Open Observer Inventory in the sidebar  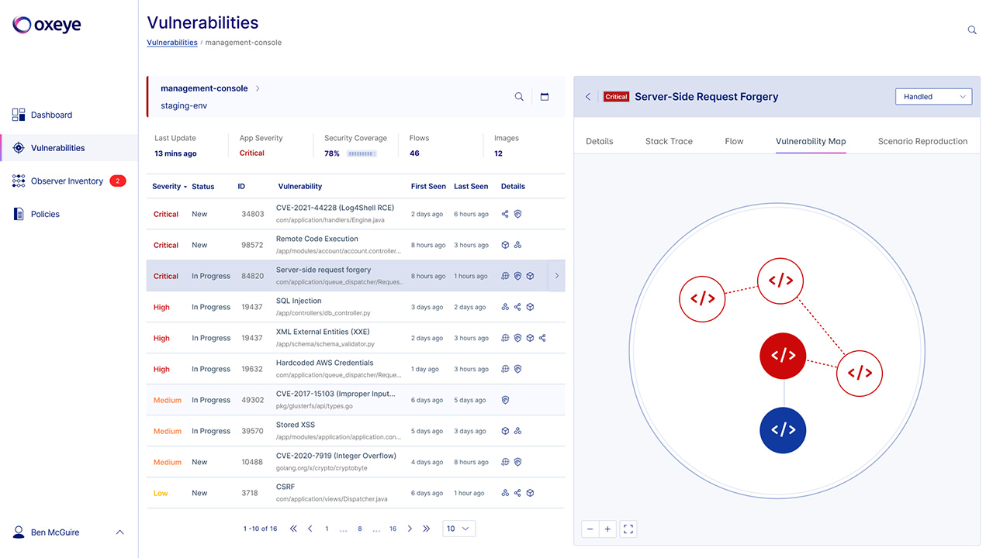pos(67,181)
